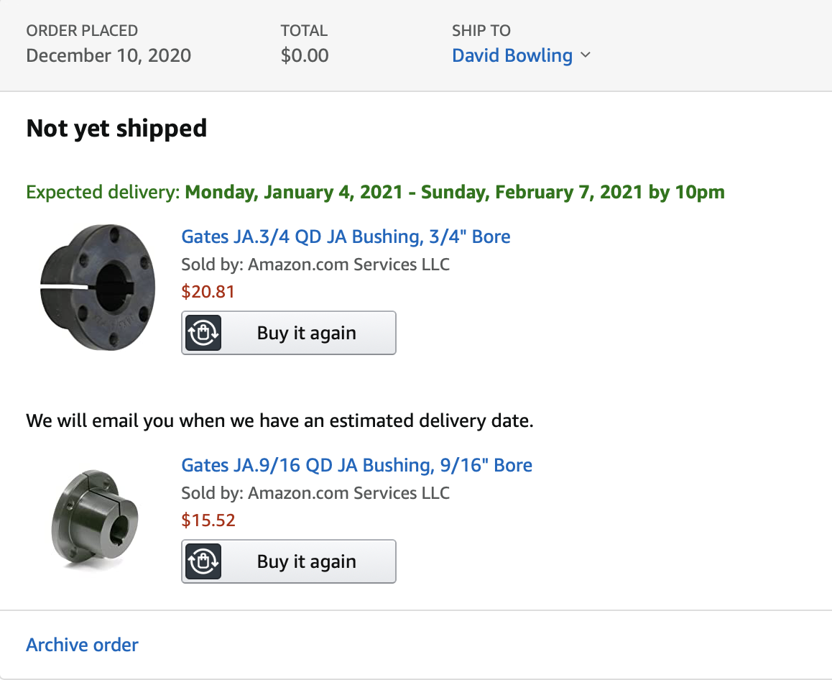Open the David Bowling ship-to link
Screen dimensions: 832x680
click(x=512, y=55)
